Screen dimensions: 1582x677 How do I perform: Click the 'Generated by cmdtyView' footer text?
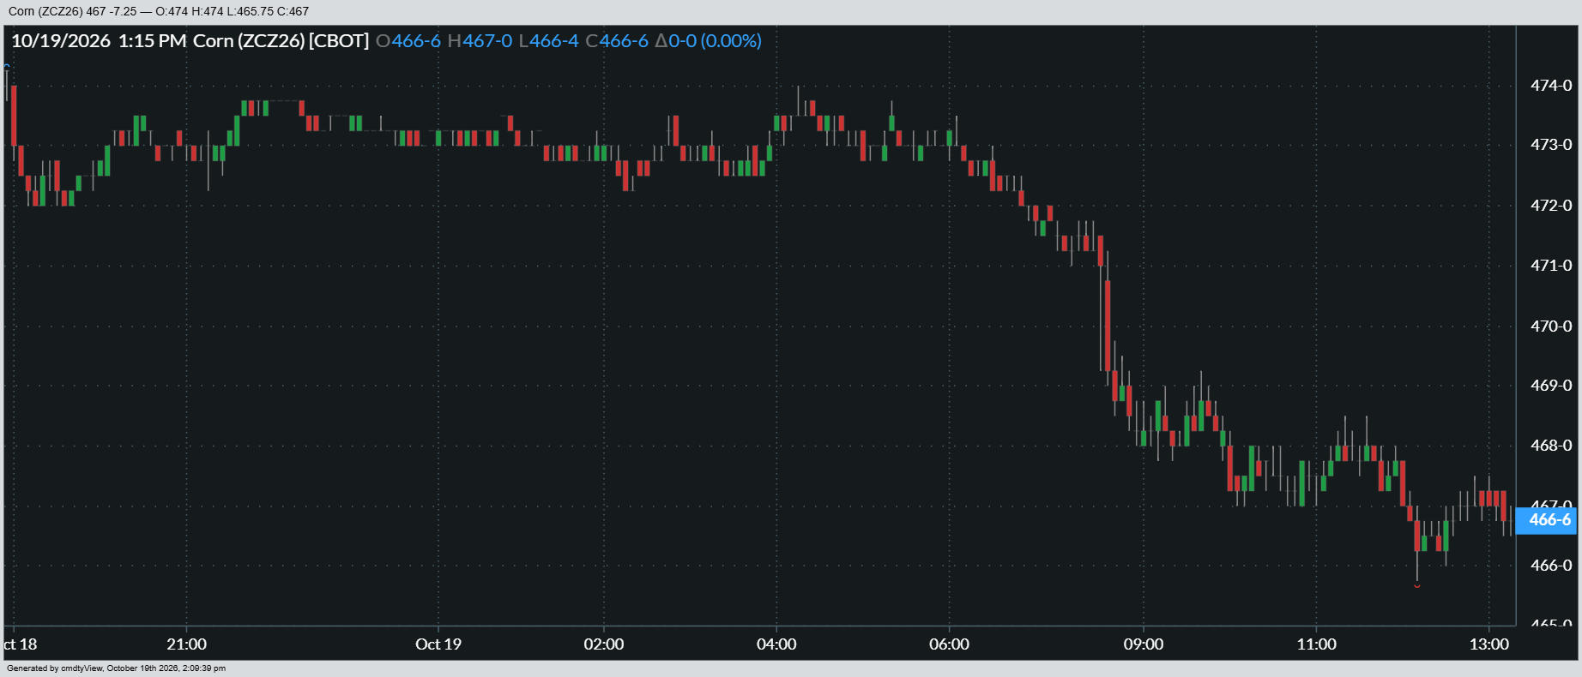117,668
